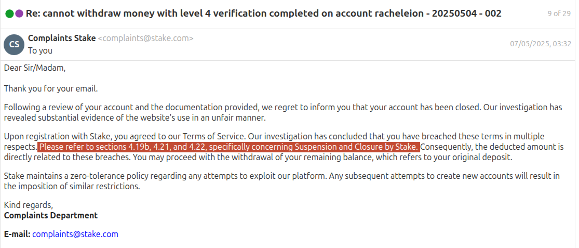579x248 pixels.
Task: Open the complaints@stake.com link in signature
Action: (x=75, y=234)
